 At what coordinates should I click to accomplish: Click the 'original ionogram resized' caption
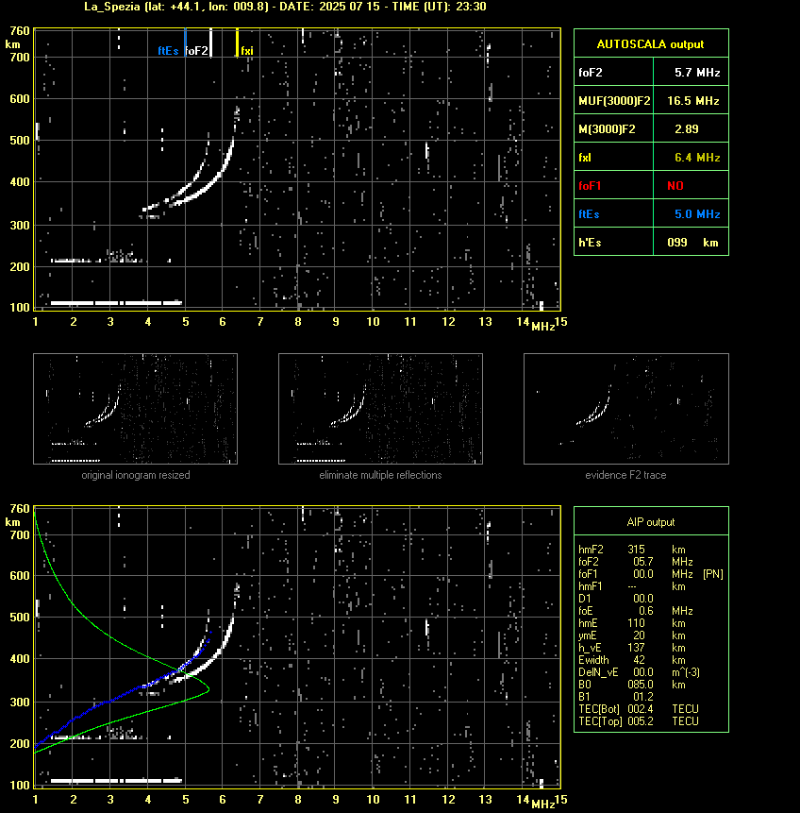(136, 475)
